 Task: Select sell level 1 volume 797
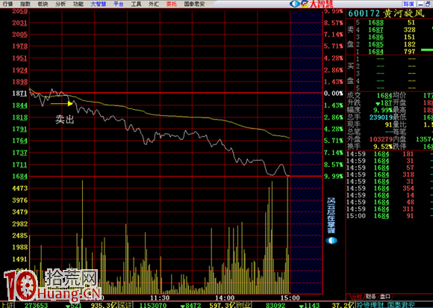[409, 52]
